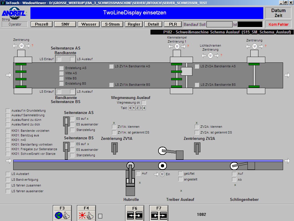Image resolution: width=294 pixels, height=221 pixels.
Task: Open the S-Strom page
Action: point(112,24)
